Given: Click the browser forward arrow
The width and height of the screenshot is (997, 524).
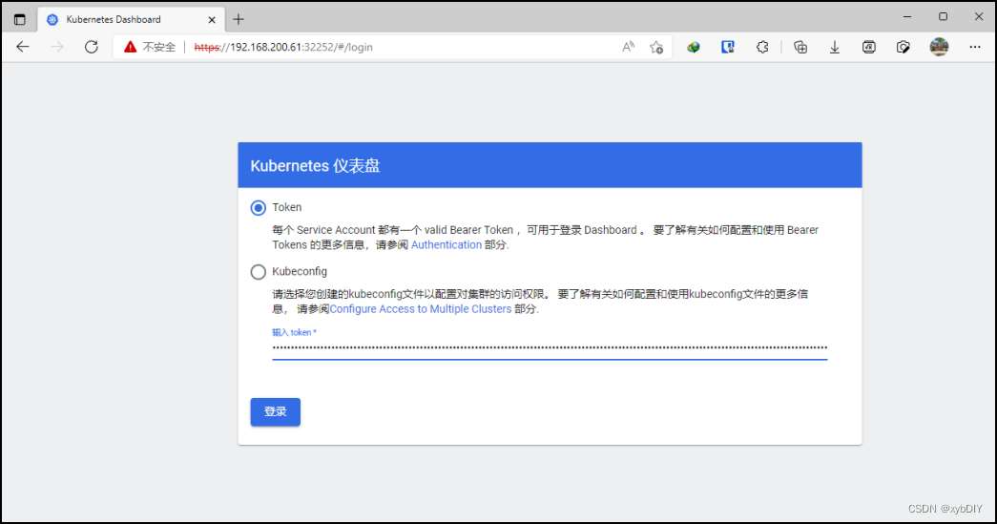Looking at the screenshot, I should 57,47.
